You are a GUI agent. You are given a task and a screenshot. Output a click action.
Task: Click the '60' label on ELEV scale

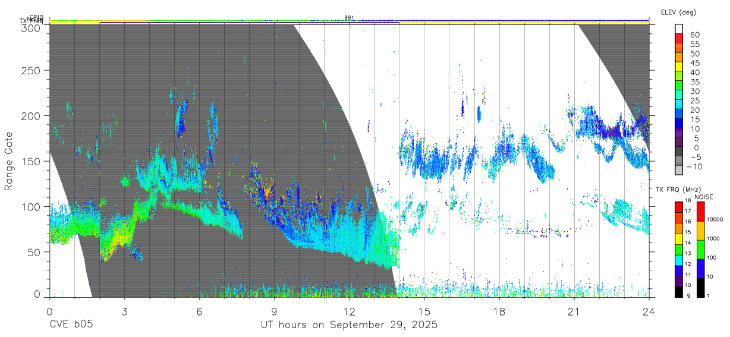pyautogui.click(x=694, y=34)
